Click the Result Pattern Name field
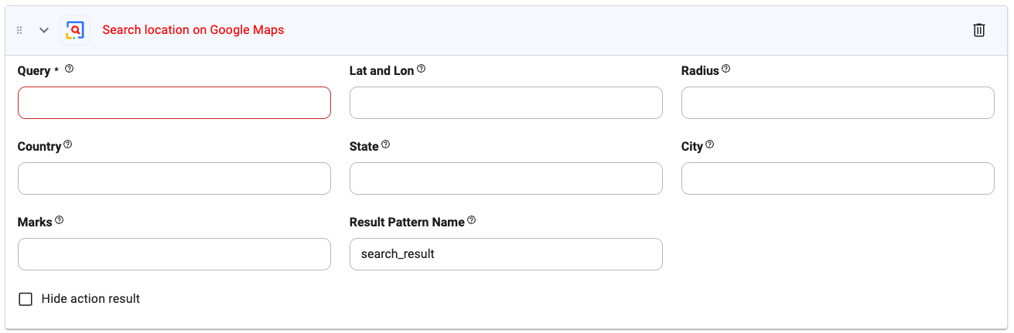 (506, 254)
